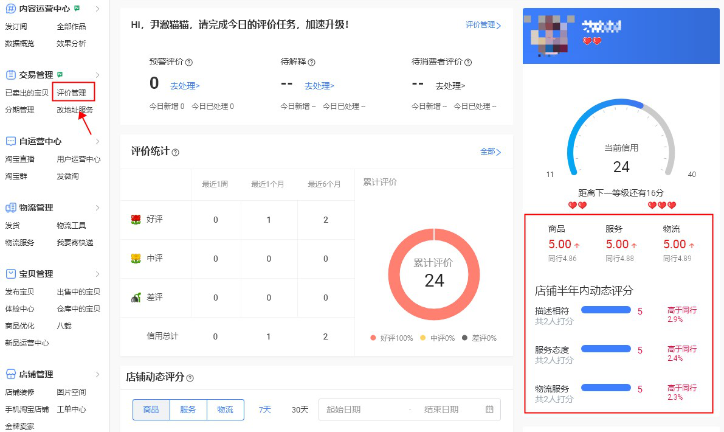Viewport: 724px width, 432px height.
Task: Click the 店铺管理 shop icon
Action: (10, 374)
